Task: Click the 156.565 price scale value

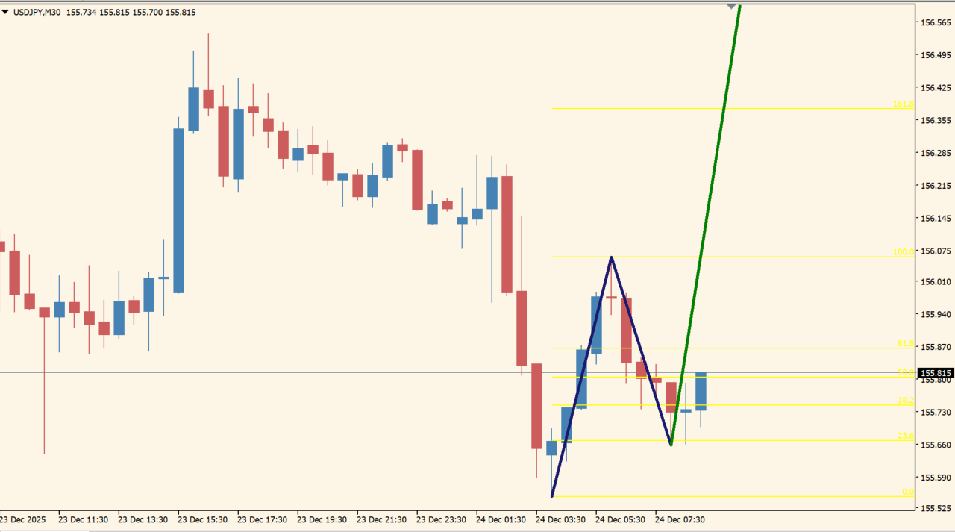Action: click(936, 23)
